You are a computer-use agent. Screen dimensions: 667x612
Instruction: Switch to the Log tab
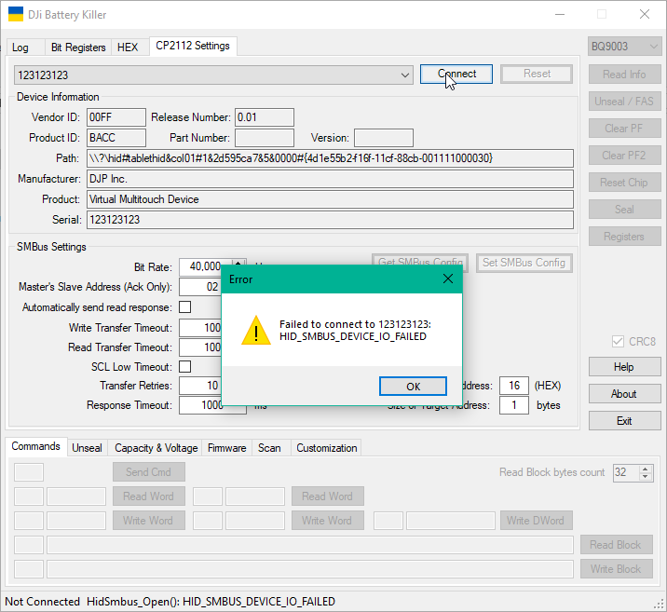[20, 48]
